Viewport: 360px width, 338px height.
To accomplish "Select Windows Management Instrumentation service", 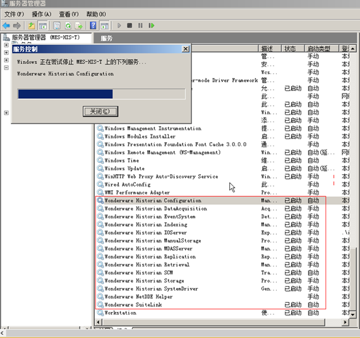I will pyautogui.click(x=153, y=128).
